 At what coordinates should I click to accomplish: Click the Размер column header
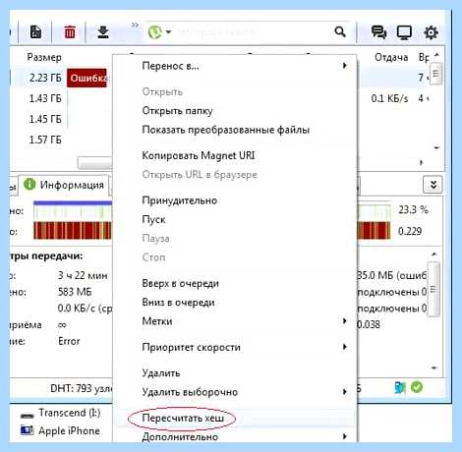[x=44, y=57]
